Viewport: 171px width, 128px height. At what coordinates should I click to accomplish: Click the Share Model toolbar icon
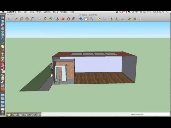click(135, 19)
